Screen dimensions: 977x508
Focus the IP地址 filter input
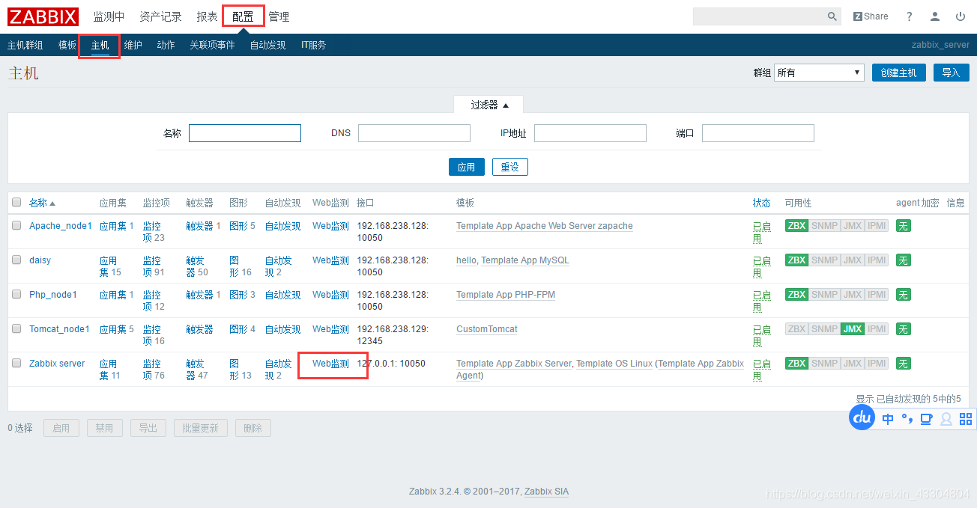590,133
